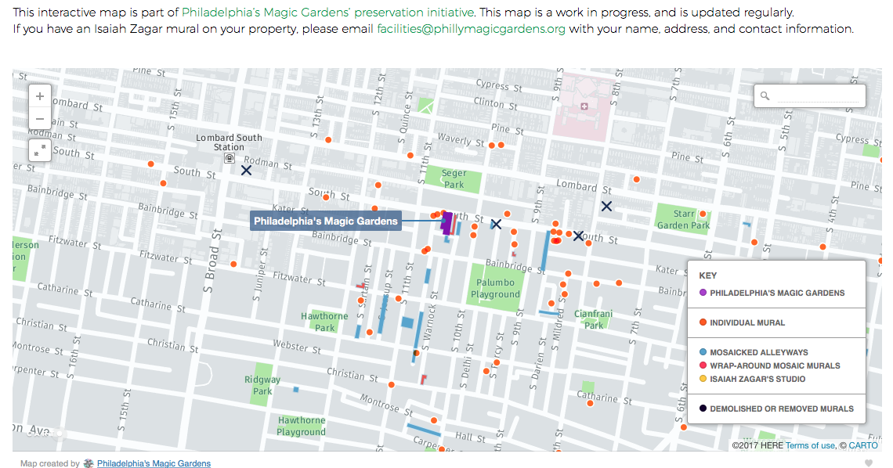Select X marker near Rodman St
The height and width of the screenshot is (468, 893).
point(246,170)
